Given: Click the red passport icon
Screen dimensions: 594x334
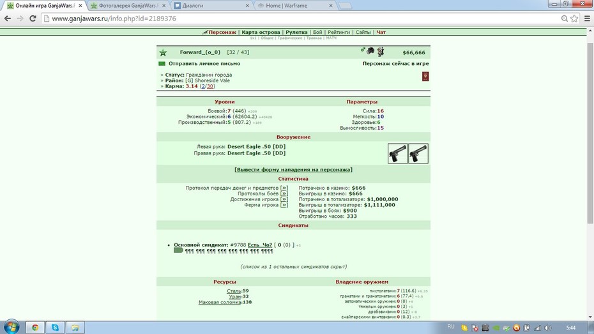Looking at the screenshot, I should click(x=425, y=77).
